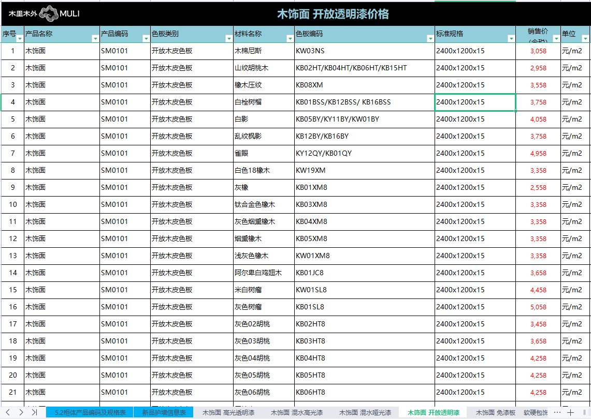591x419 pixels.
Task: Expand 色板类别 column filter
Action: click(x=229, y=39)
